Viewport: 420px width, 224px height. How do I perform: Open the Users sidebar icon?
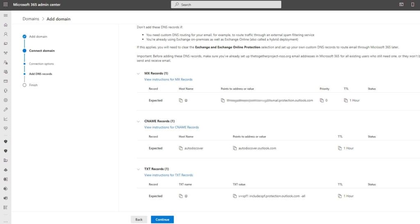tap(6, 34)
